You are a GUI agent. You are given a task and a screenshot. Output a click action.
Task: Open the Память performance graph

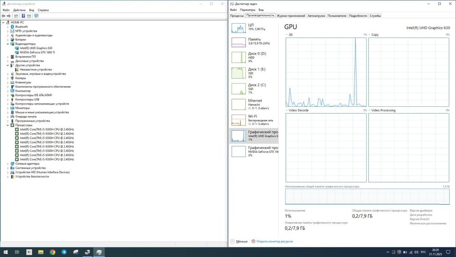pyautogui.click(x=254, y=42)
